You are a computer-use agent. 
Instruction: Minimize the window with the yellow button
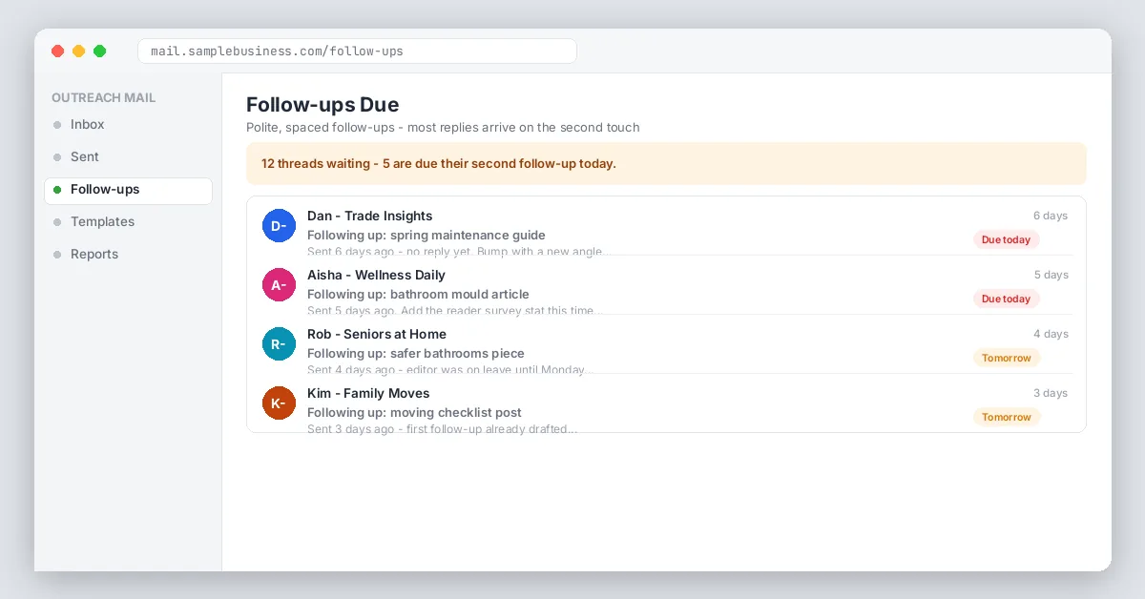point(78,52)
